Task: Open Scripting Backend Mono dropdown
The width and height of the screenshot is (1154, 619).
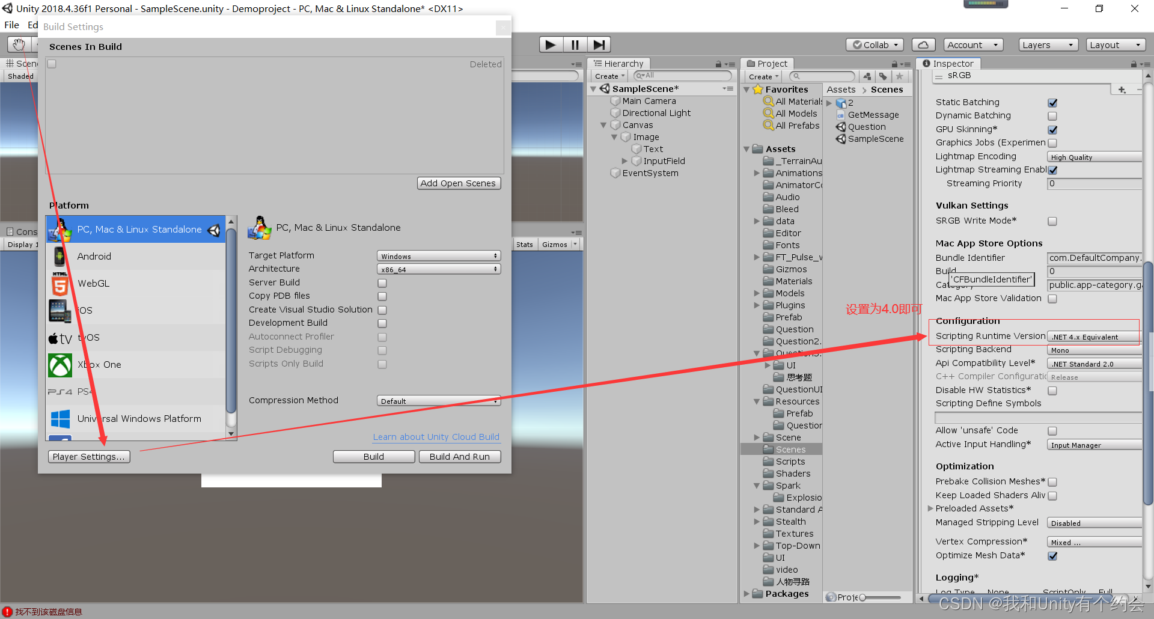Action: click(1094, 350)
